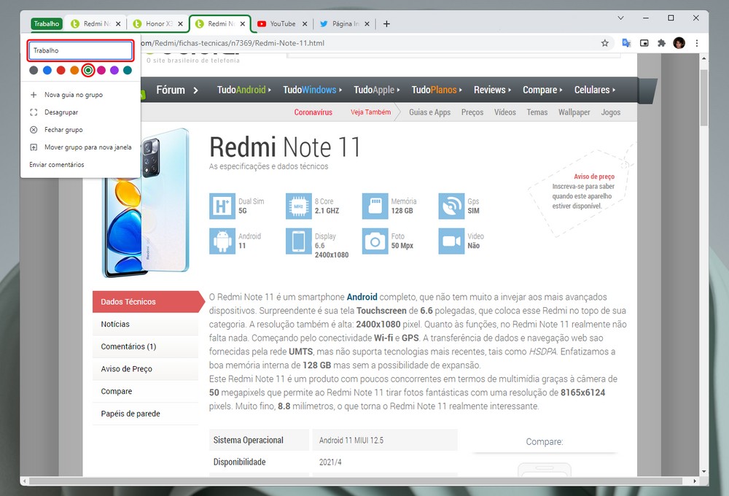Click the media control icon in toolbar
This screenshot has width=729, height=496.
click(x=644, y=43)
